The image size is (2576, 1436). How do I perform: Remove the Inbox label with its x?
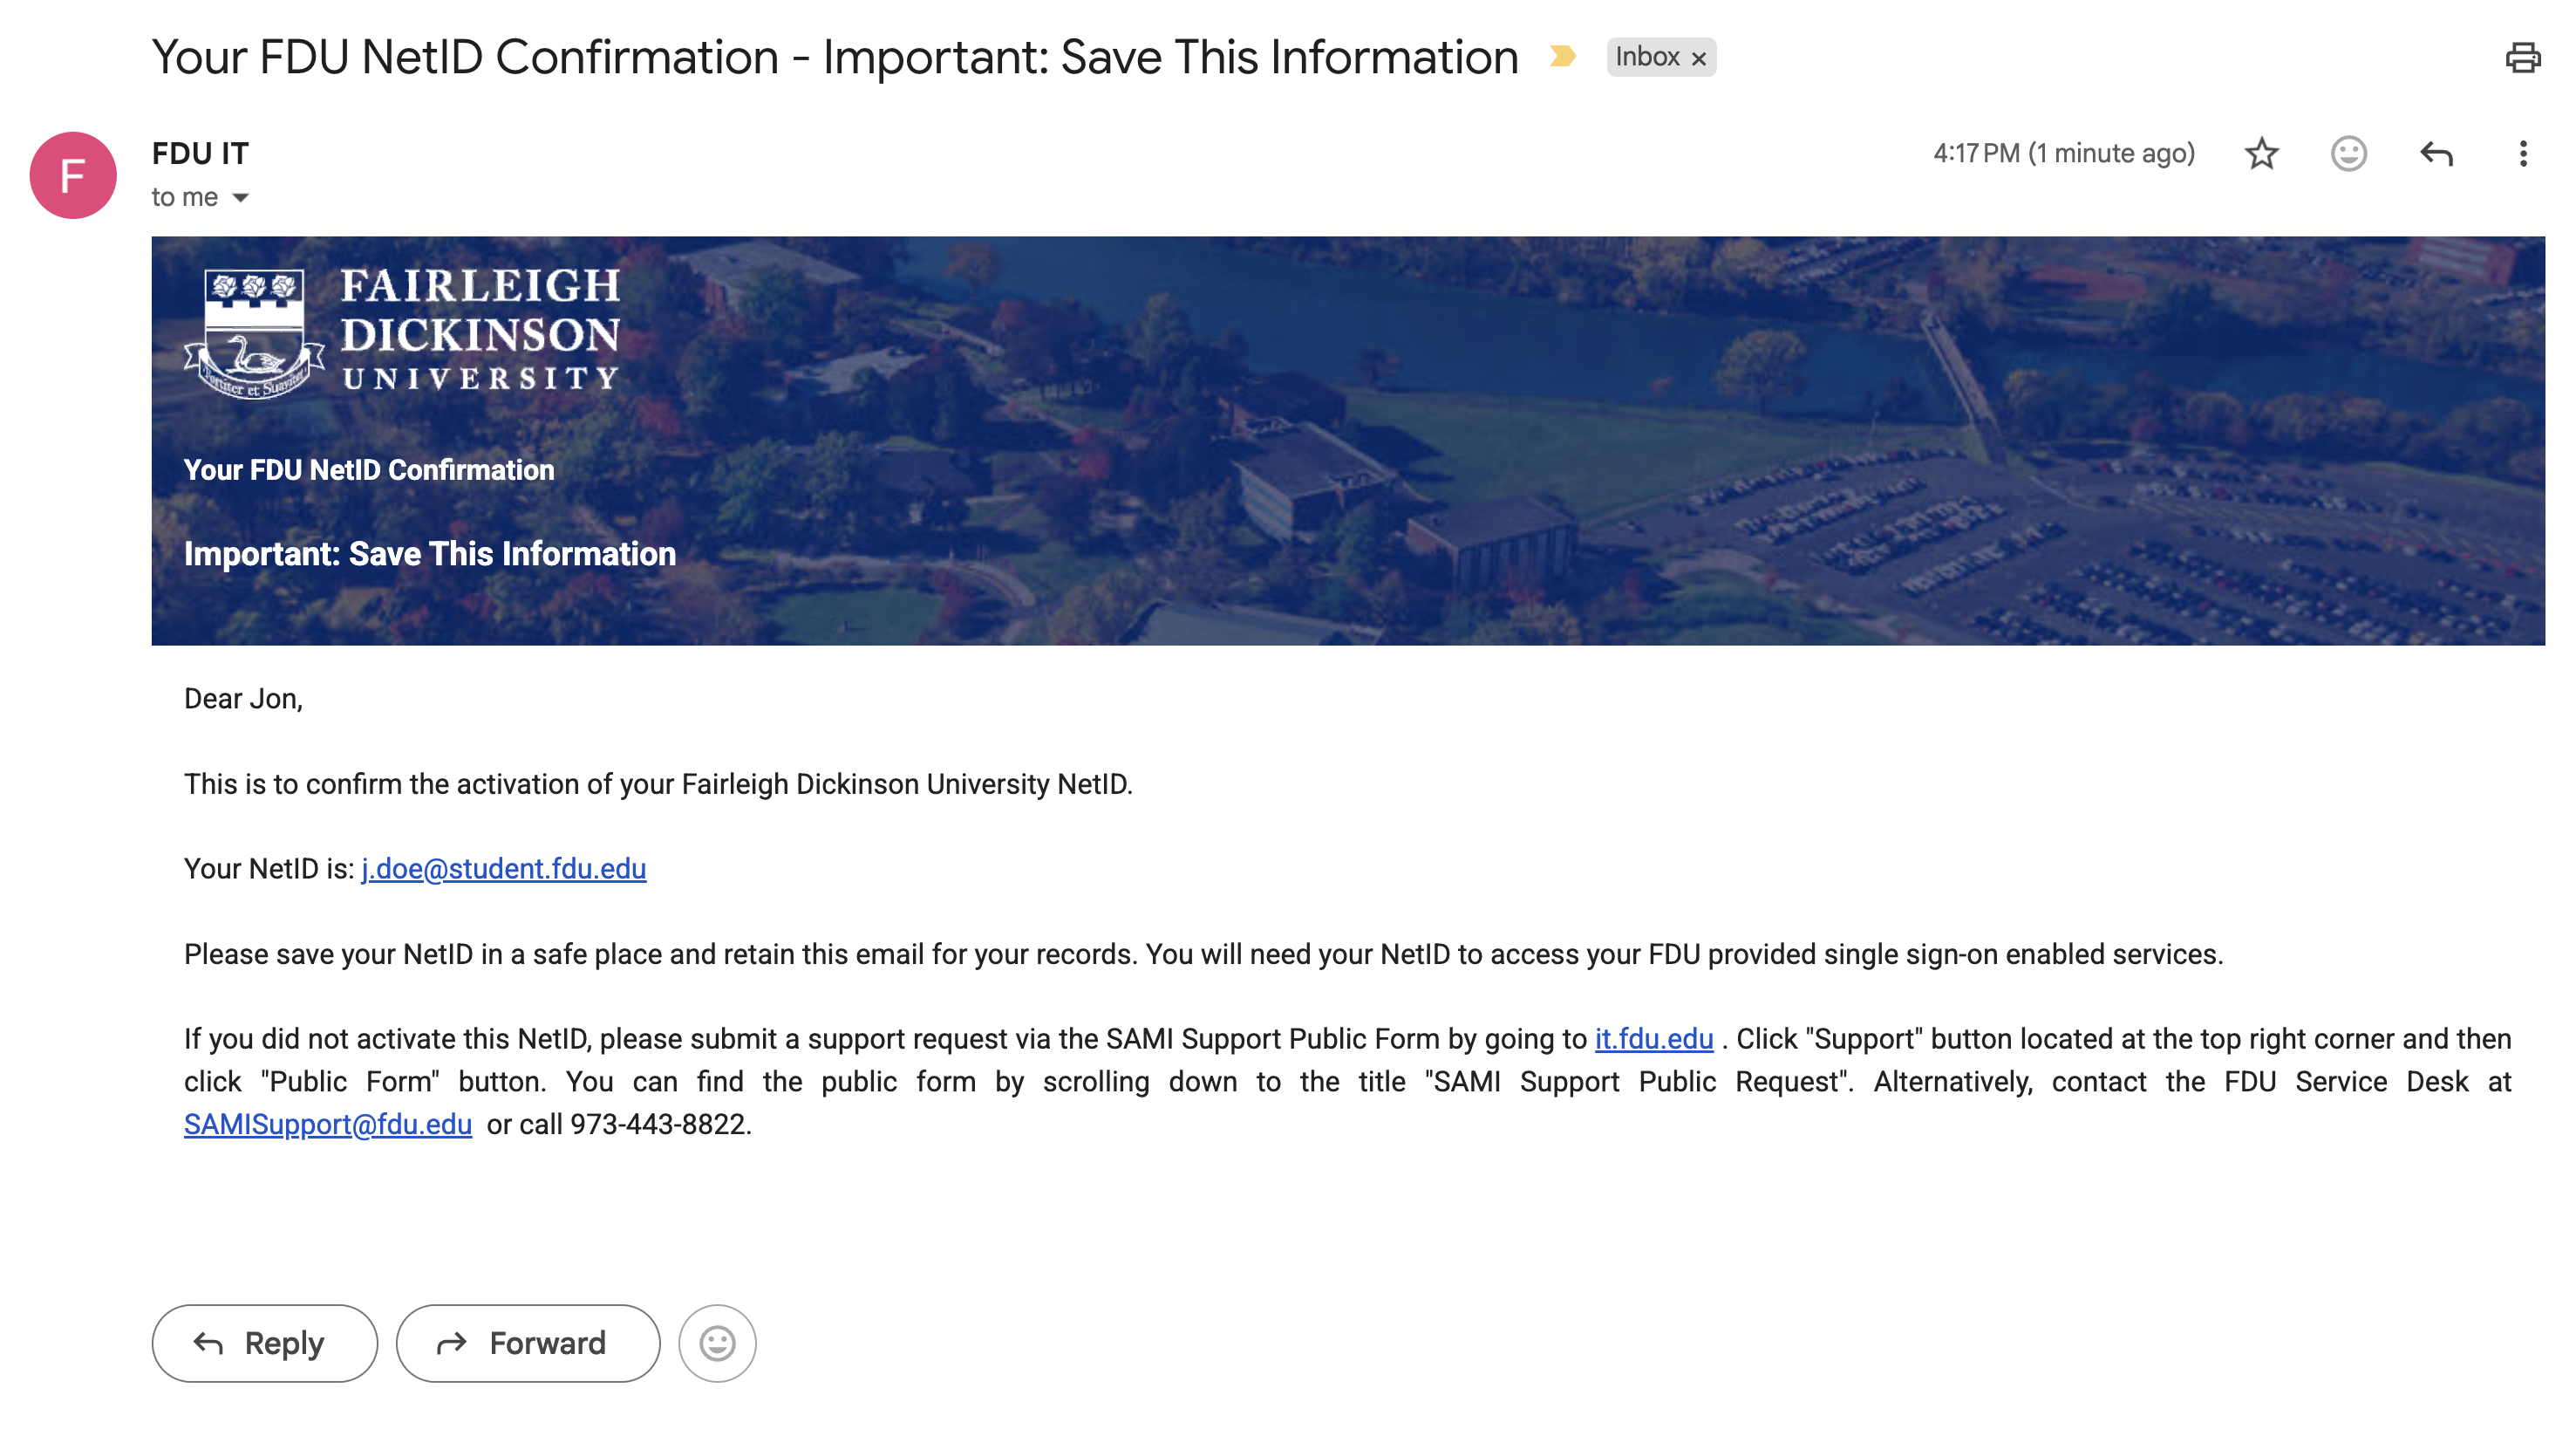coord(1698,59)
